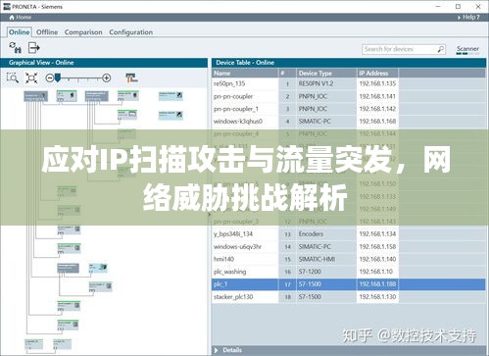Click the topology layout icon

(x=131, y=77)
